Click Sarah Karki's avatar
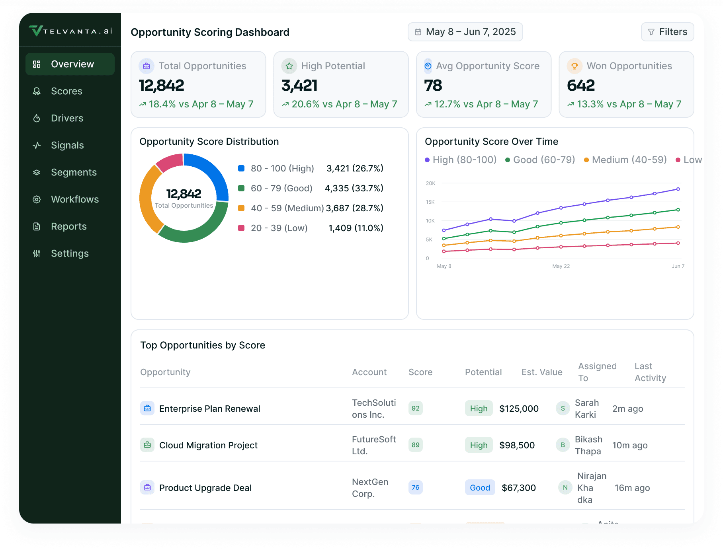This screenshot has height=549, width=723. [x=563, y=409]
